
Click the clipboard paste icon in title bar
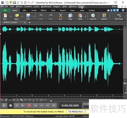coord(25,3)
